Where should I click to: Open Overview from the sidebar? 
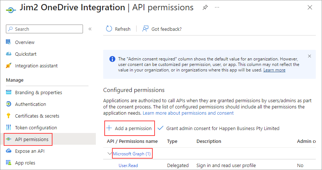click(25, 42)
